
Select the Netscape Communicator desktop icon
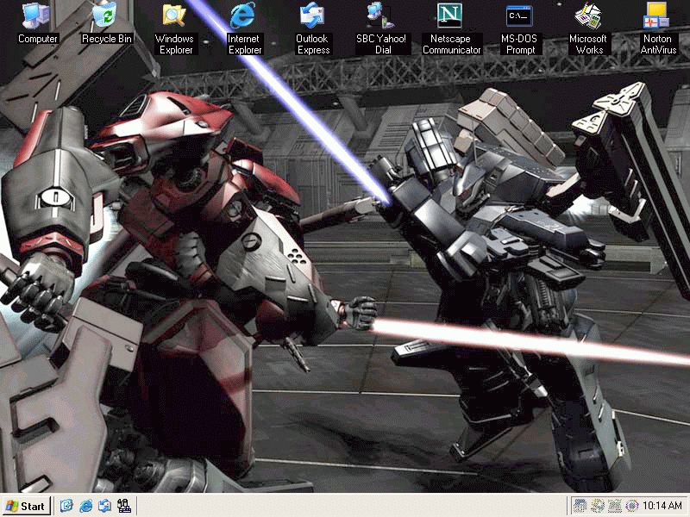click(451, 16)
